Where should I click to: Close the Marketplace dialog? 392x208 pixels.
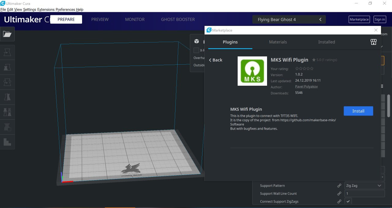pos(376,30)
